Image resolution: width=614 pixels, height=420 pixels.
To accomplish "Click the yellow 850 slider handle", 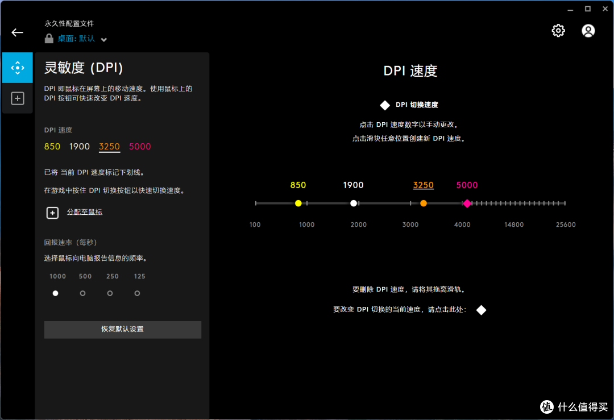I will click(x=298, y=203).
